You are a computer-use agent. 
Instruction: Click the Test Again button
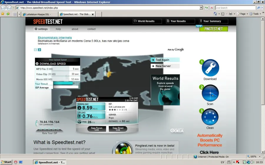click(165, 60)
